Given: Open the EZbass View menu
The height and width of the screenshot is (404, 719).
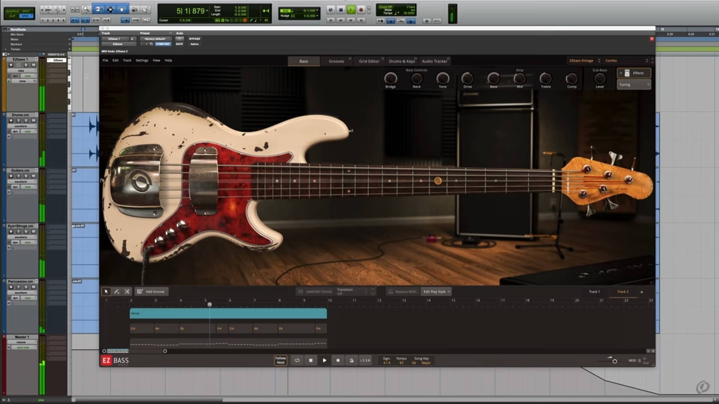Looking at the screenshot, I should pyautogui.click(x=156, y=60).
